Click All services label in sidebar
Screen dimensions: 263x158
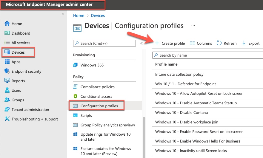pyautogui.click(x=21, y=43)
